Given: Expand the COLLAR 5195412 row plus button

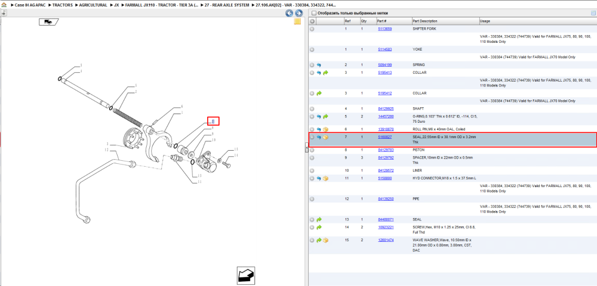Looking at the screenshot, I should click(312, 93).
